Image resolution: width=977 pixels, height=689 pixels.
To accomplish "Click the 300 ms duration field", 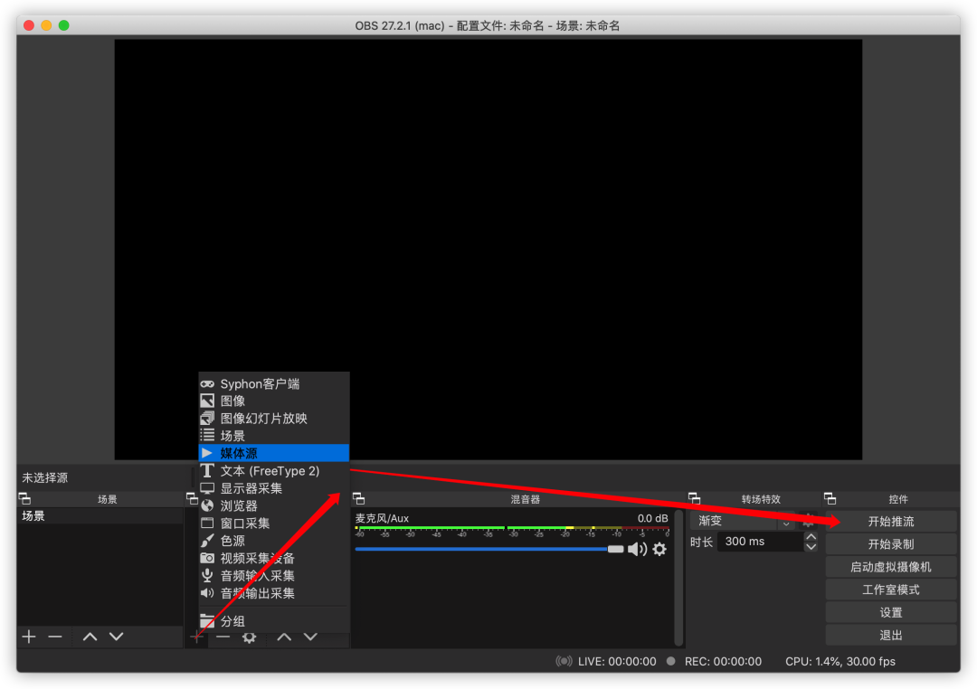I will click(760, 542).
